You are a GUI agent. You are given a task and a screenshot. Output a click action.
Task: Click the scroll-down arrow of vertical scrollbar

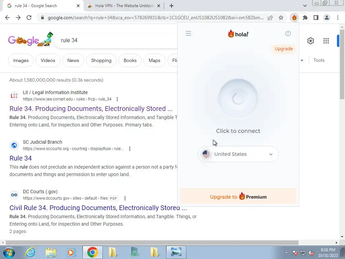click(342, 237)
